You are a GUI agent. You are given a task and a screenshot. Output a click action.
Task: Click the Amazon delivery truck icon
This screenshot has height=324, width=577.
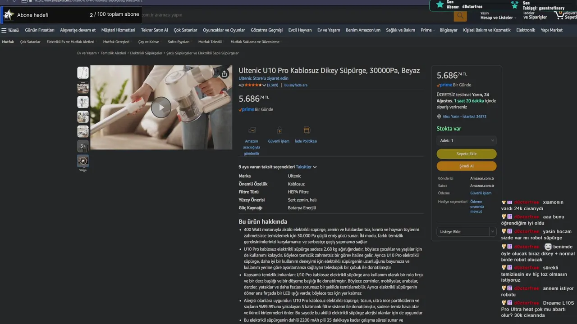252,130
